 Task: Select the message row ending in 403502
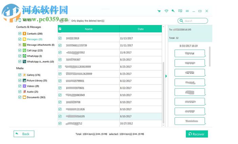coord(110,52)
